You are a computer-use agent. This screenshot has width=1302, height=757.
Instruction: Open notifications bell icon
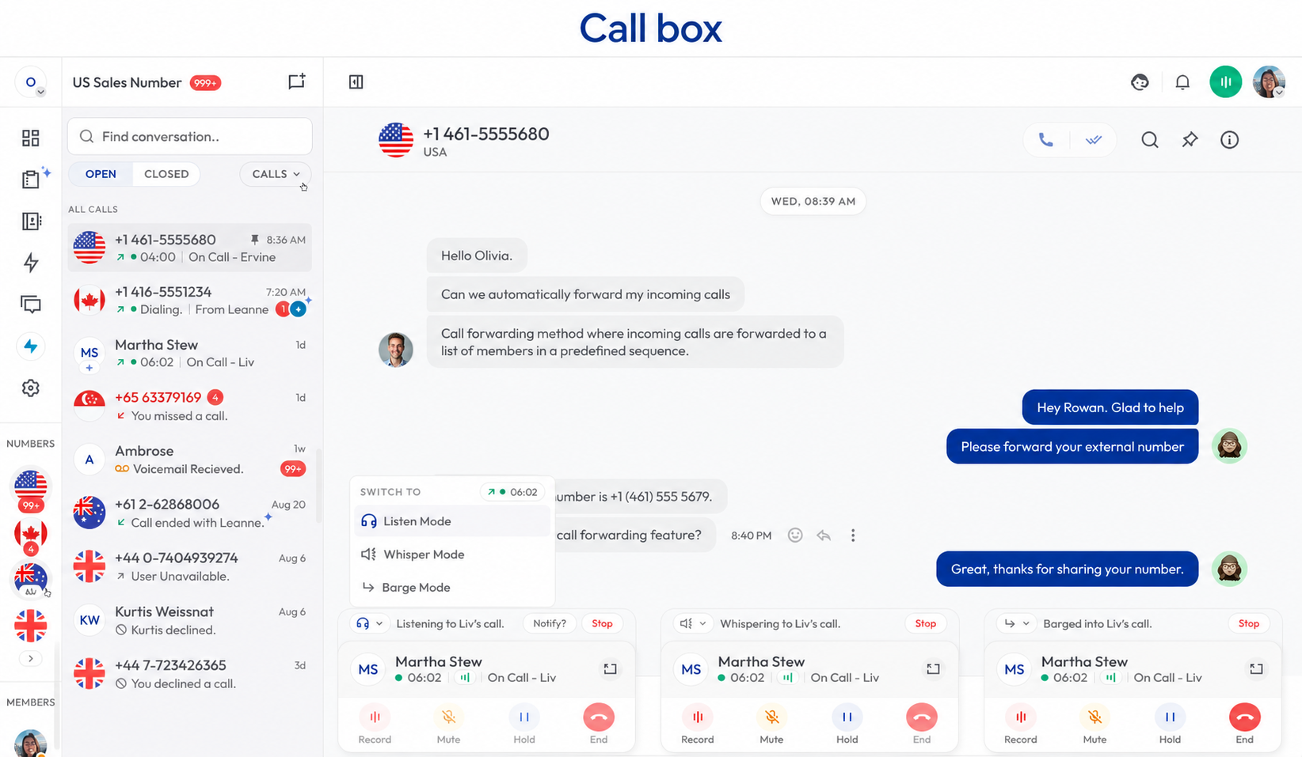(1182, 82)
